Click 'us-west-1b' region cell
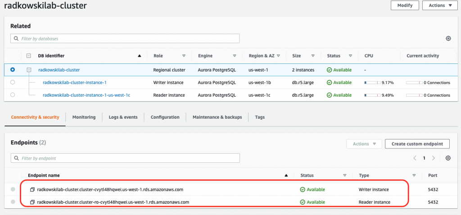Image resolution: width=461 pixels, height=215 pixels. pyautogui.click(x=260, y=82)
